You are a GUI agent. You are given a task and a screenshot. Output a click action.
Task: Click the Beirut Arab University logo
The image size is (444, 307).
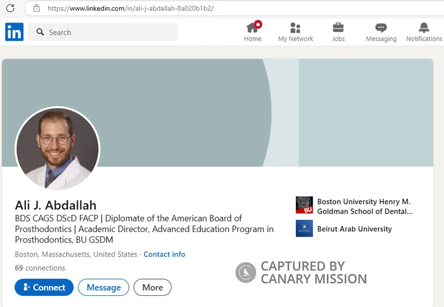pos(304,228)
